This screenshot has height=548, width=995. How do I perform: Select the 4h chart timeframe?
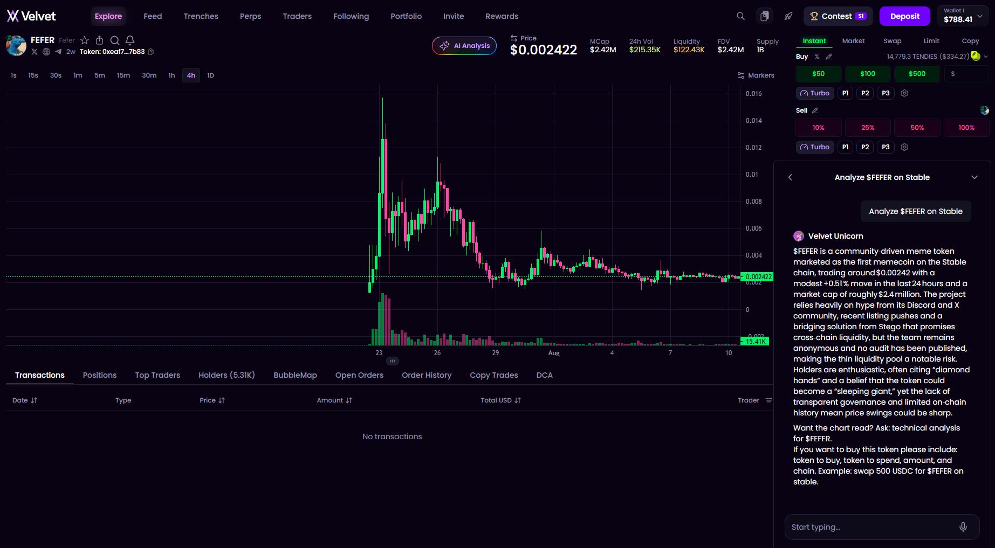(191, 75)
